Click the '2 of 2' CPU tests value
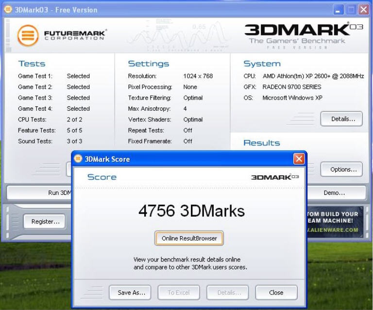Screen dimensions: 373x310 coord(74,120)
